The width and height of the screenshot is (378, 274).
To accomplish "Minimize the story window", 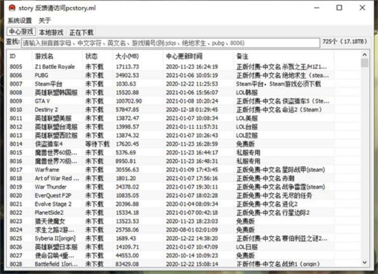I will (x=317, y=8).
